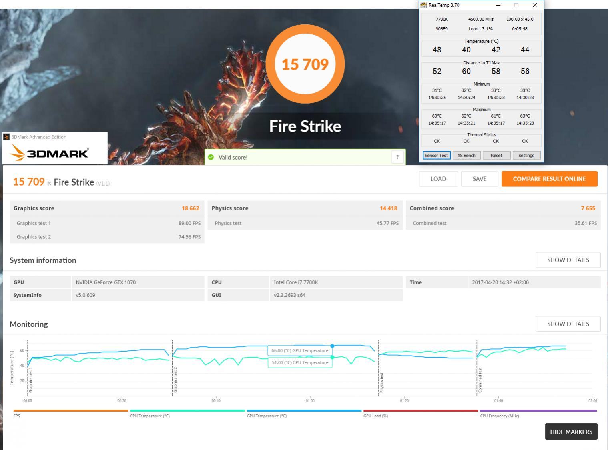Click the LOAD button
Viewport: 608px width, 450px height.
click(438, 179)
